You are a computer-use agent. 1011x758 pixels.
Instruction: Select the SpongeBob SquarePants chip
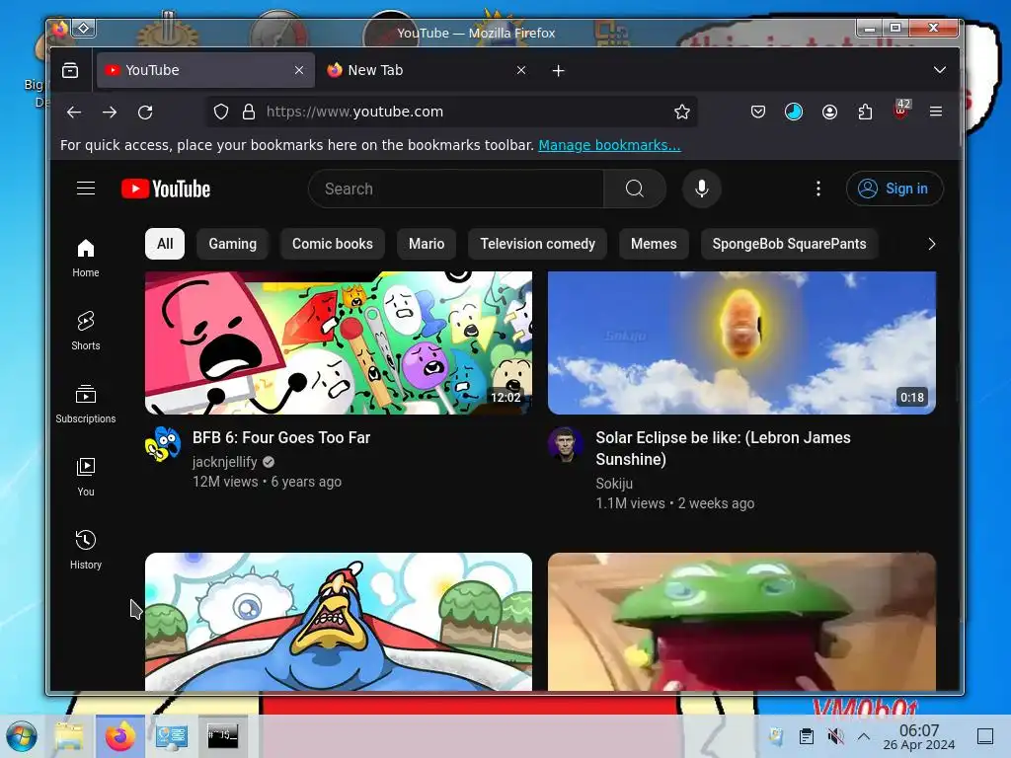pyautogui.click(x=789, y=244)
